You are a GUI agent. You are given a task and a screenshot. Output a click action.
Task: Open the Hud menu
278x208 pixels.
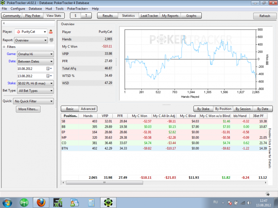point(48,9)
